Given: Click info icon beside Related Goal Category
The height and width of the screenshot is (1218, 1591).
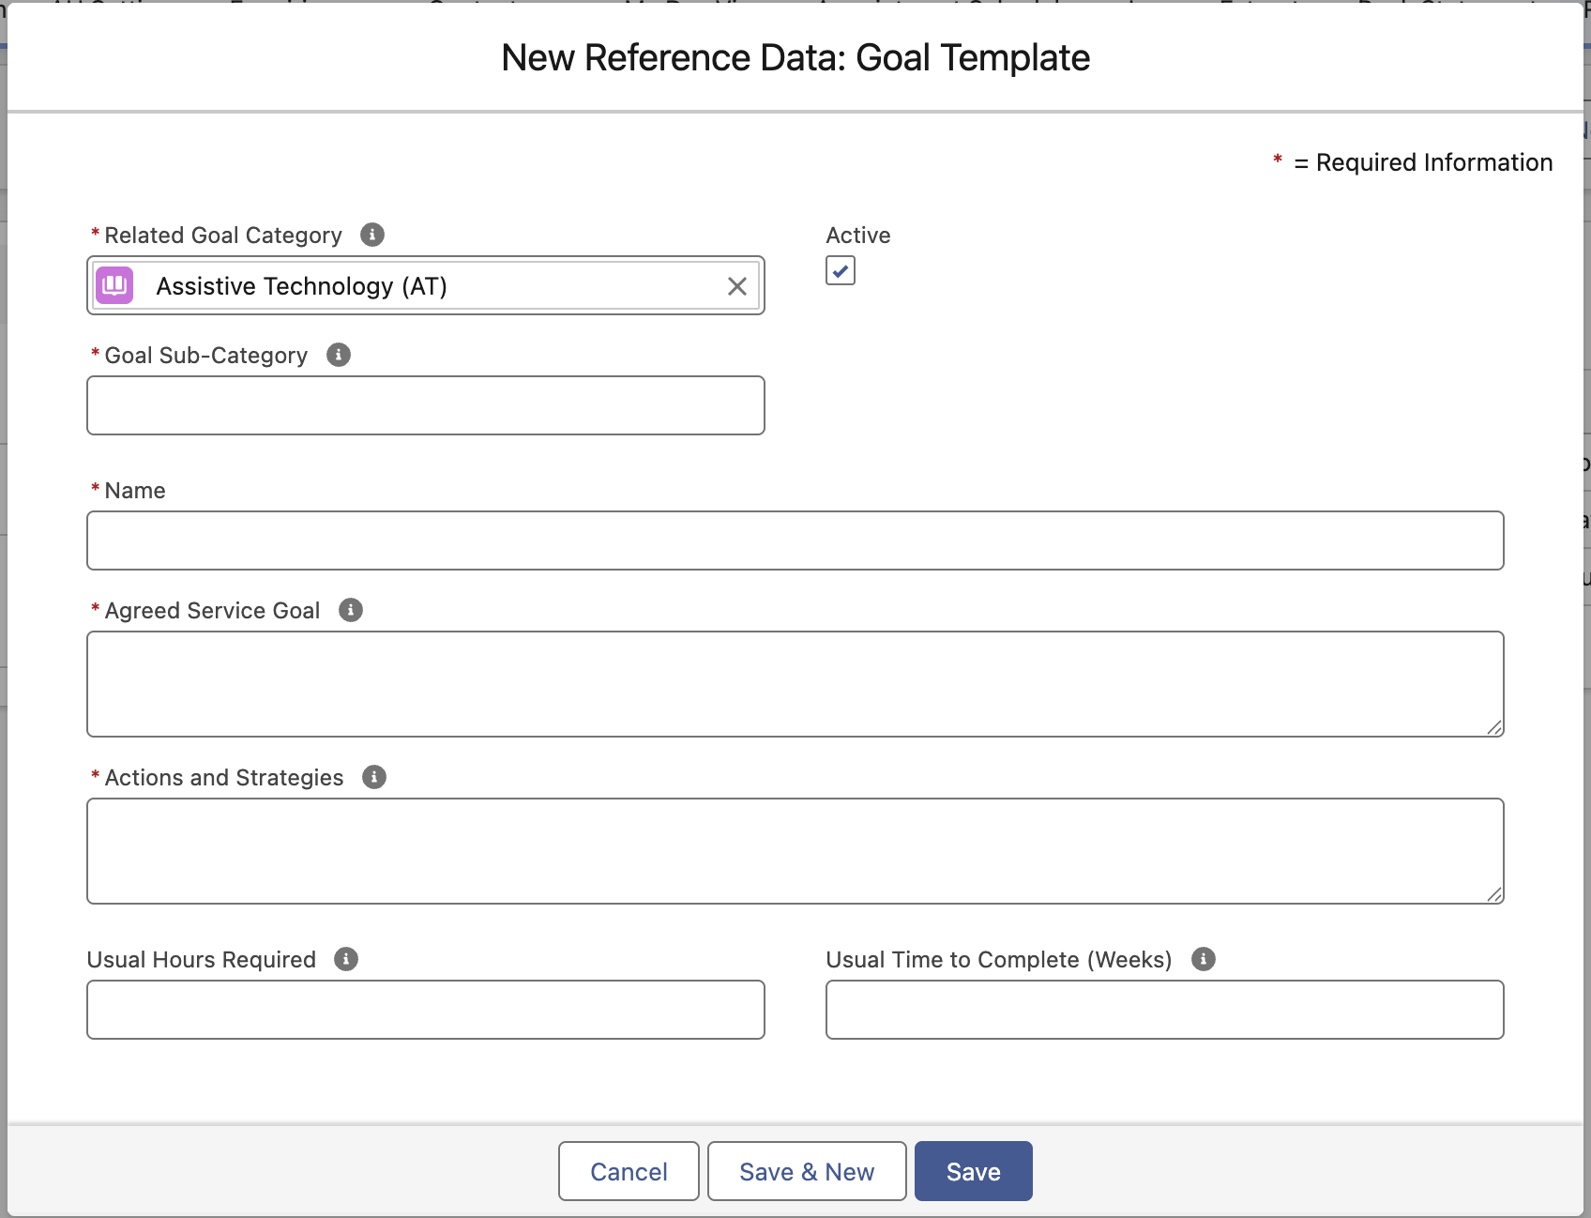Looking at the screenshot, I should 372,235.
